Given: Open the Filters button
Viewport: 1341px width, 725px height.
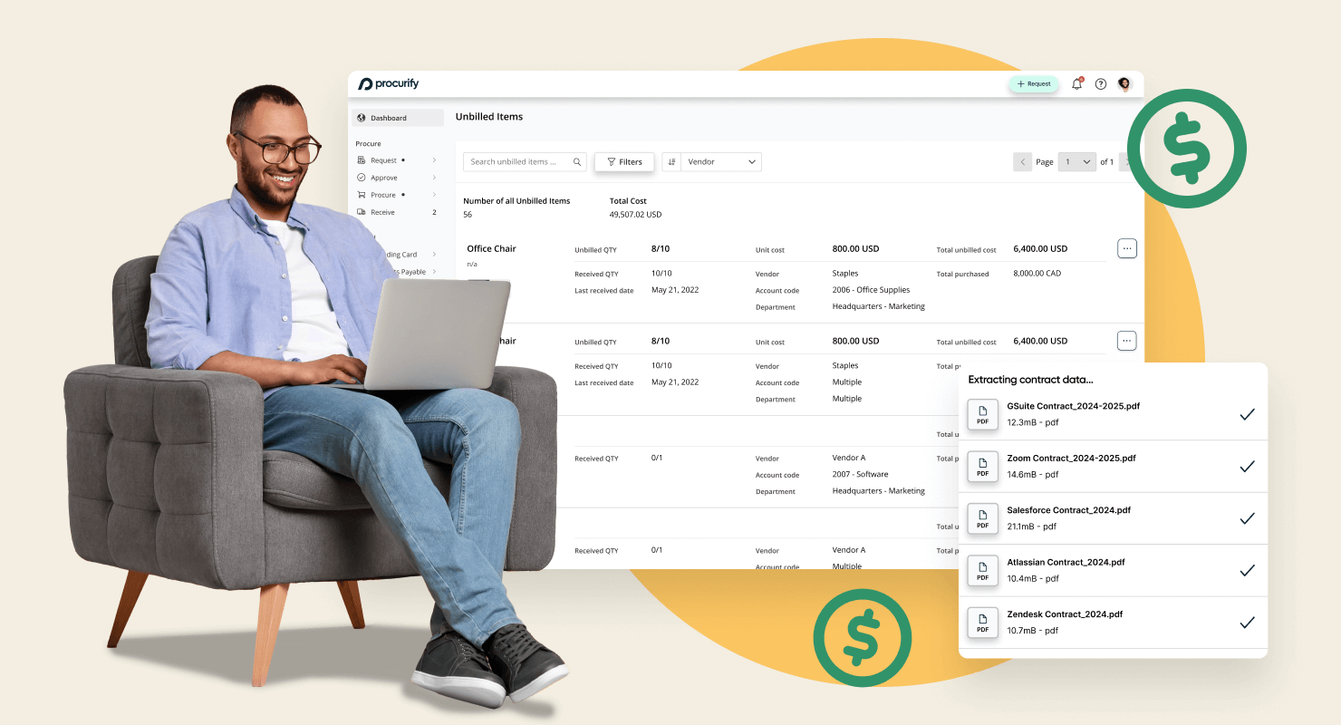Looking at the screenshot, I should click(x=624, y=162).
